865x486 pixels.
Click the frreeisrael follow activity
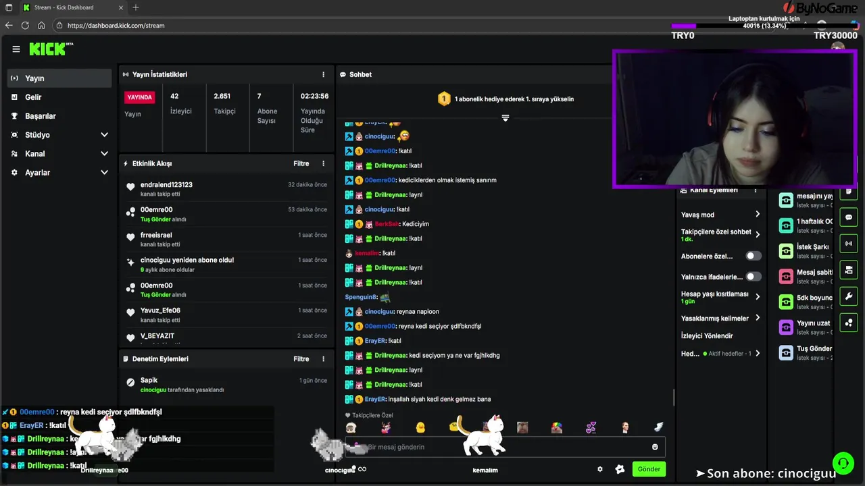[x=226, y=240]
